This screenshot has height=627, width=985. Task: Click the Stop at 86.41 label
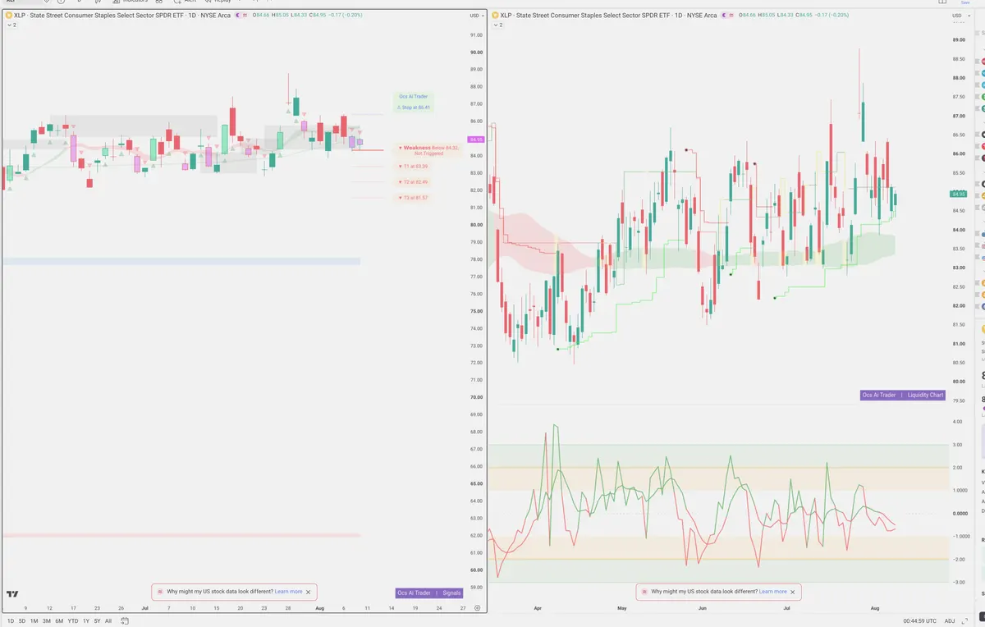(415, 107)
